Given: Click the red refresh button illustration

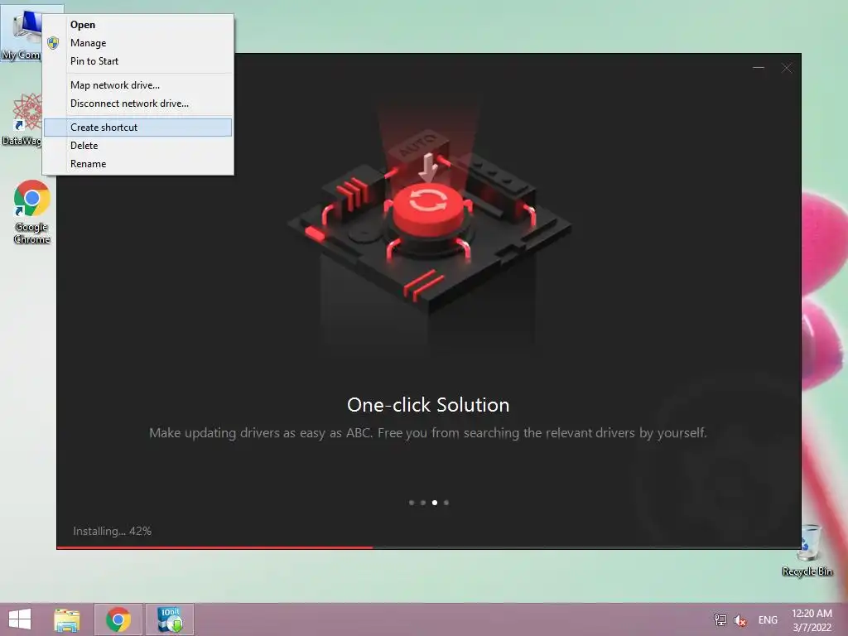Looking at the screenshot, I should point(428,210).
